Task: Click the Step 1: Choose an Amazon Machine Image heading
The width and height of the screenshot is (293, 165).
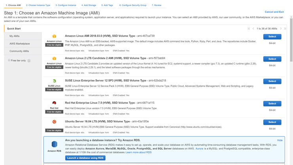Action: pos(52,13)
